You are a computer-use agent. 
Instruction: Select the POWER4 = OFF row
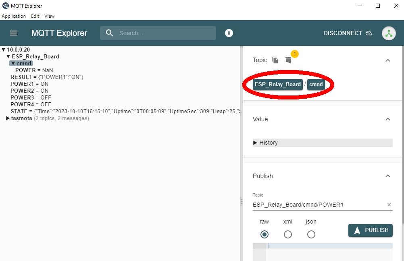pyautogui.click(x=31, y=104)
